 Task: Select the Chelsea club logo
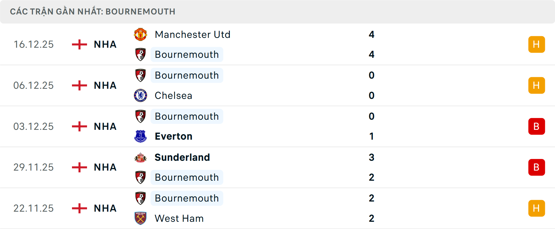click(x=140, y=95)
